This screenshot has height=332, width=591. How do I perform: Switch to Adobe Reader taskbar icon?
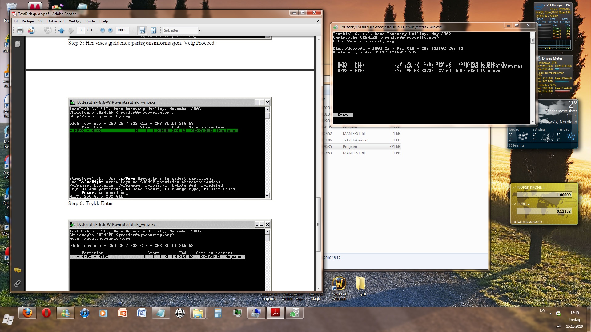(275, 313)
